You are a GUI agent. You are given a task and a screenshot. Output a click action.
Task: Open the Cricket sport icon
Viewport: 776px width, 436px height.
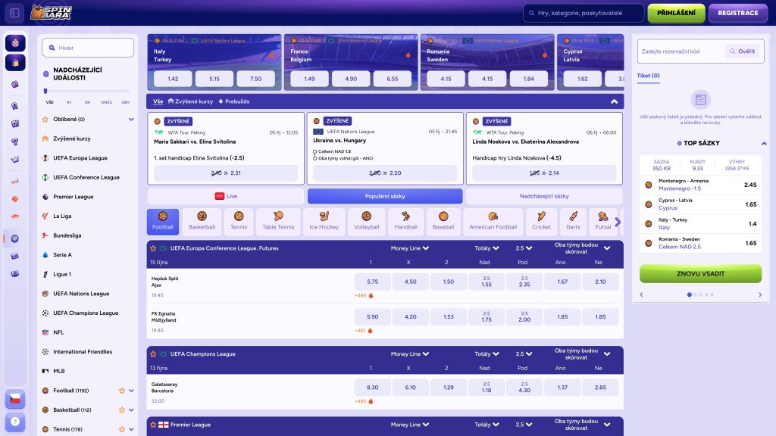pyautogui.click(x=541, y=221)
